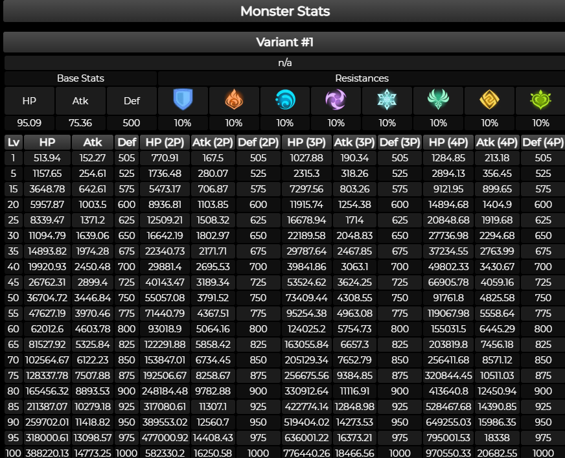The height and width of the screenshot is (458, 565).
Task: Click Atk value 254.61
Action: point(93,174)
